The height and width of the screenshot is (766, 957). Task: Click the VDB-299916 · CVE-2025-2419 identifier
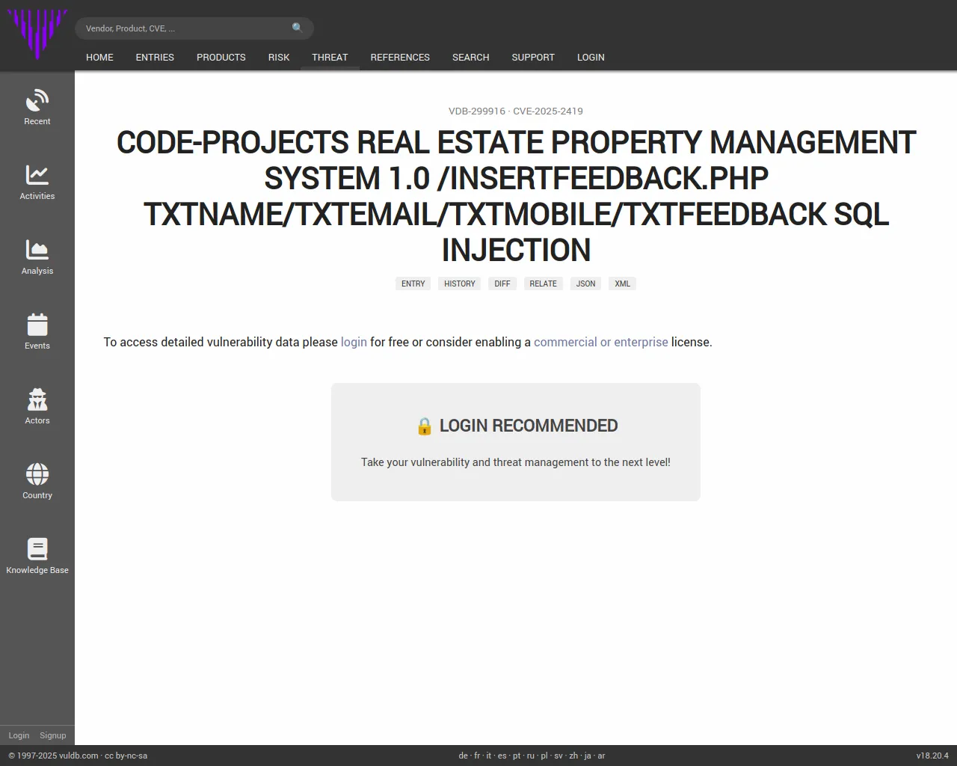point(516,111)
